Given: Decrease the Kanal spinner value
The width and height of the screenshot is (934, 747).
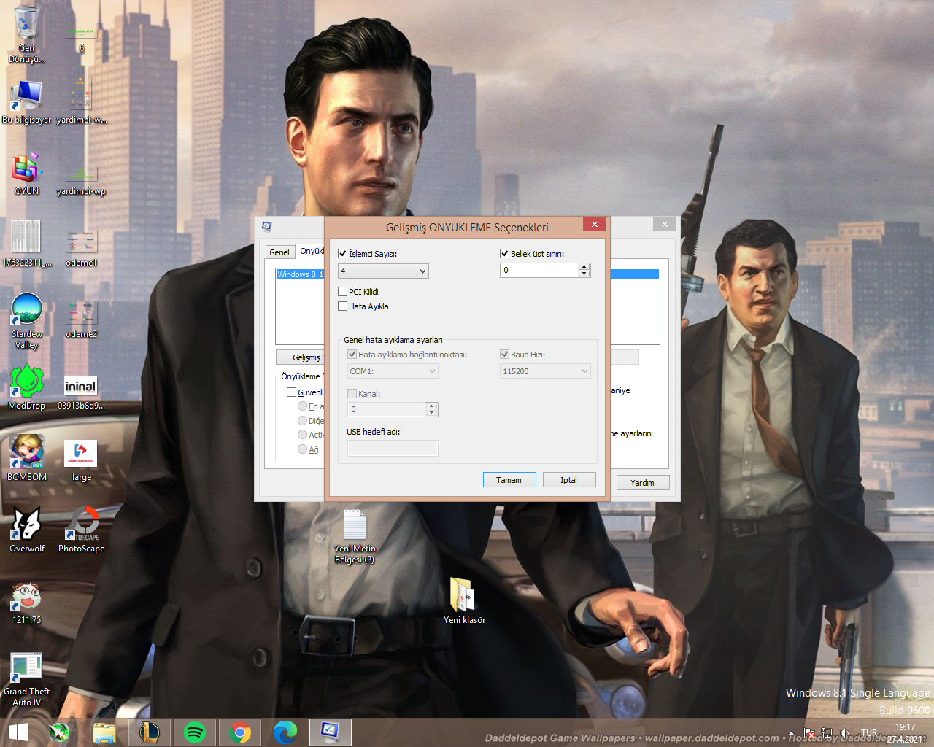Looking at the screenshot, I should 432,413.
